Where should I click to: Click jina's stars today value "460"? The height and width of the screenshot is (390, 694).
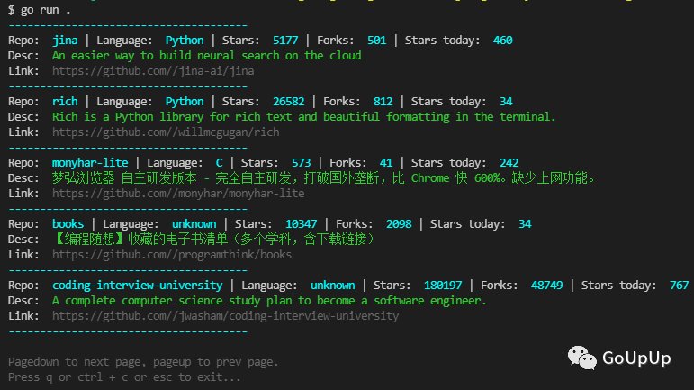pyautogui.click(x=503, y=41)
